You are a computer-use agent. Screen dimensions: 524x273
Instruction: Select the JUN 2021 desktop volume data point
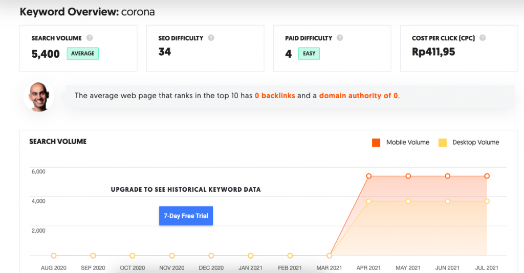(448, 201)
